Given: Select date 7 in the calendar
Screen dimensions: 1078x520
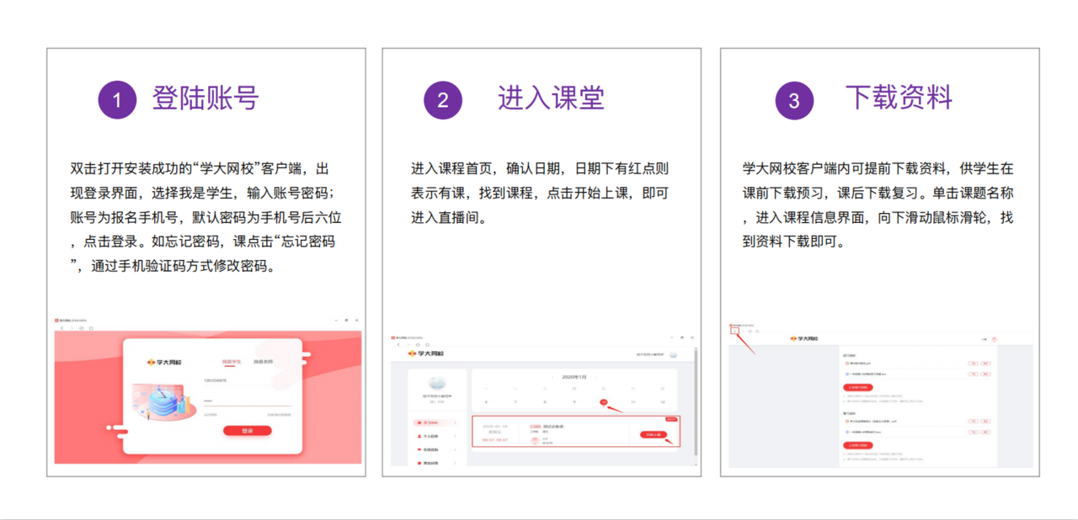Looking at the screenshot, I should [x=515, y=402].
